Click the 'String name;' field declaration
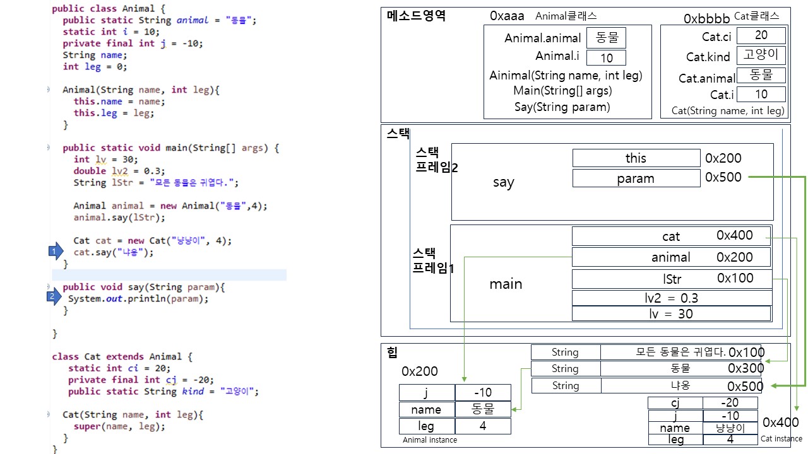808x454 pixels. [95, 55]
